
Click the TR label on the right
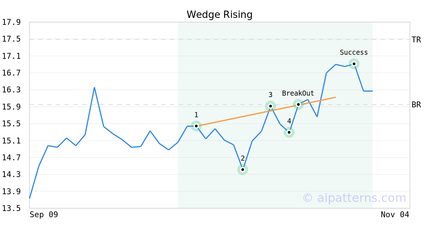pos(416,40)
